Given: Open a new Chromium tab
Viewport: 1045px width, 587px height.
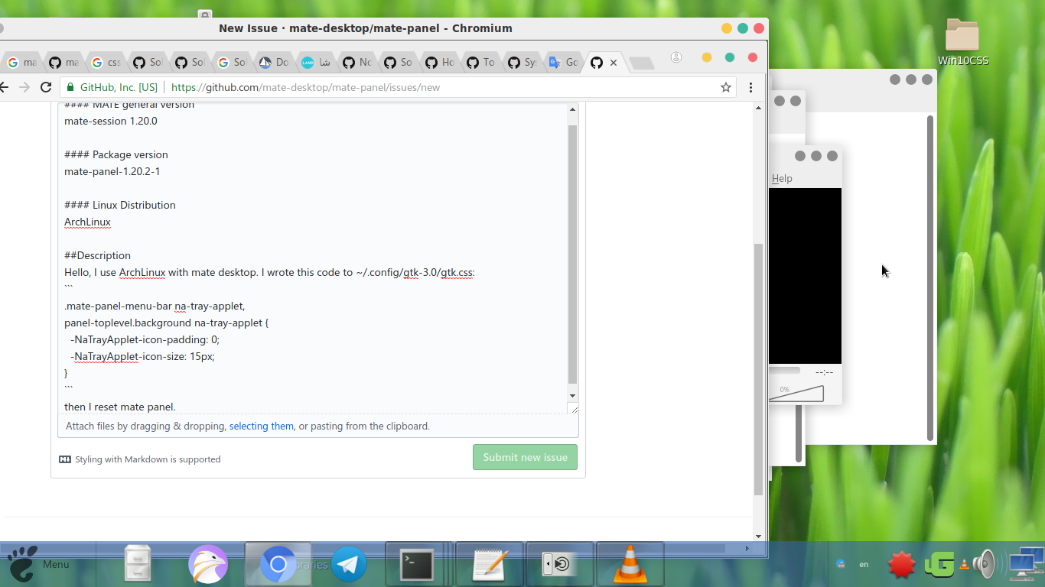Looking at the screenshot, I should click(x=642, y=63).
